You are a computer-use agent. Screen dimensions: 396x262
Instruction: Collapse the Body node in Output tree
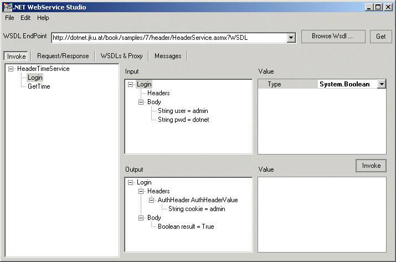click(x=141, y=218)
